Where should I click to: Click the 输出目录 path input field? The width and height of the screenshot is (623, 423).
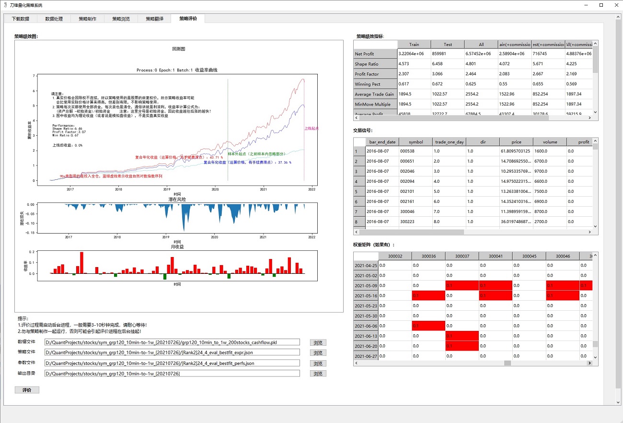(x=172, y=373)
